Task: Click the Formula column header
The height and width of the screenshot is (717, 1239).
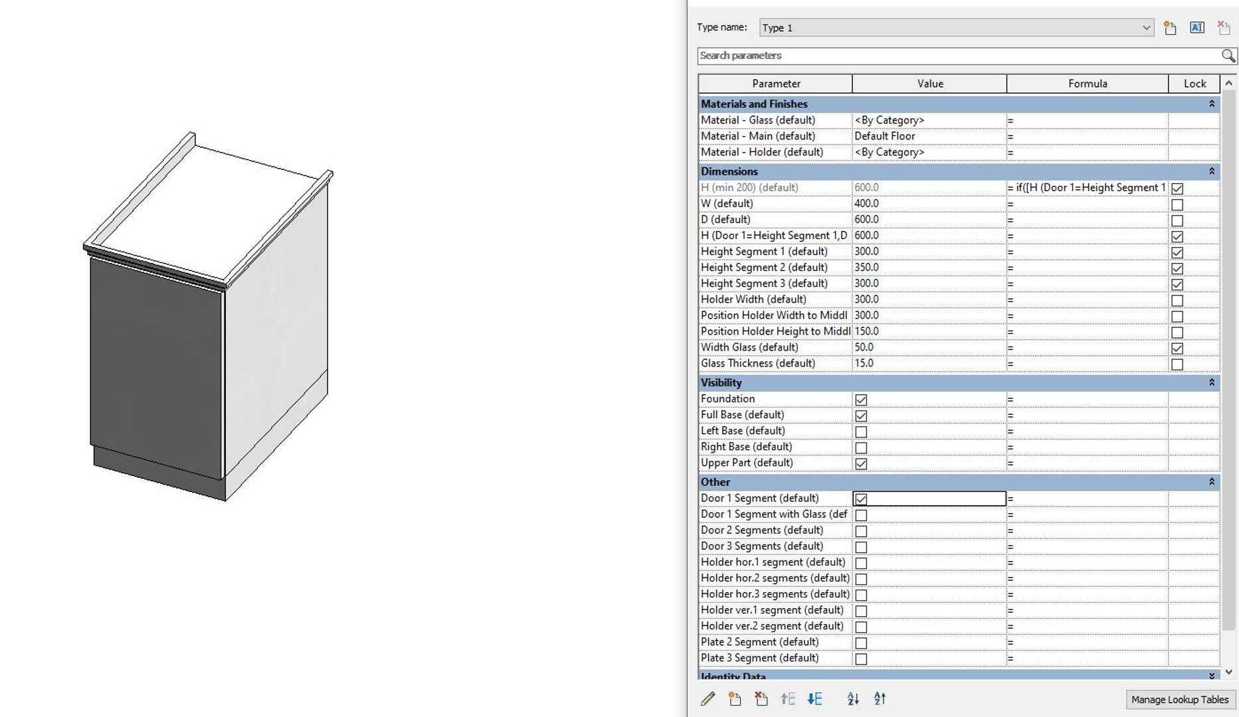Action: [1088, 84]
